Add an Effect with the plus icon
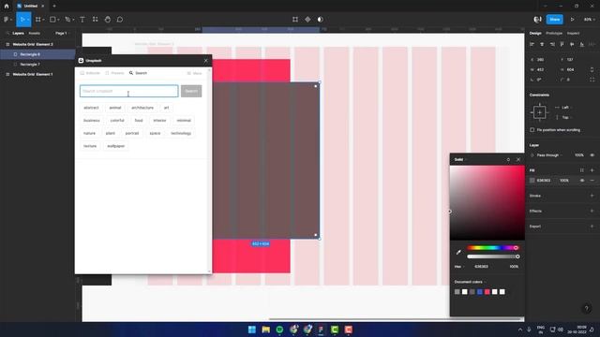Viewport: 600px width, 337px height. [592, 211]
